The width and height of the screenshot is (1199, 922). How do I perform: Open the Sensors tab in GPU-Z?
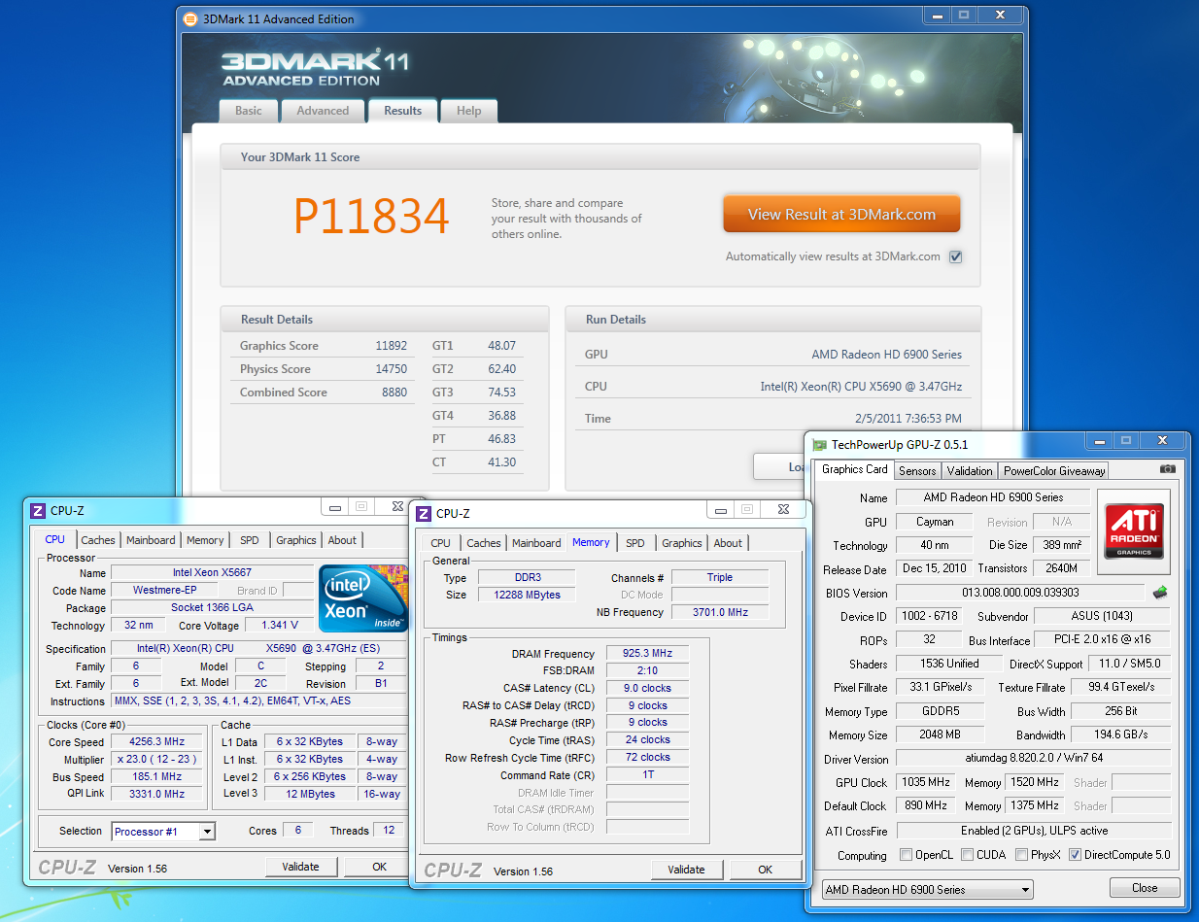pos(917,471)
